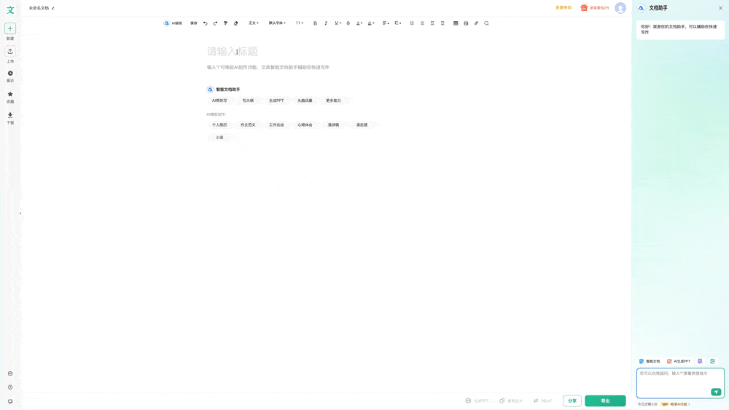Toggle italic formatting
This screenshot has width=729, height=410.
(326, 23)
